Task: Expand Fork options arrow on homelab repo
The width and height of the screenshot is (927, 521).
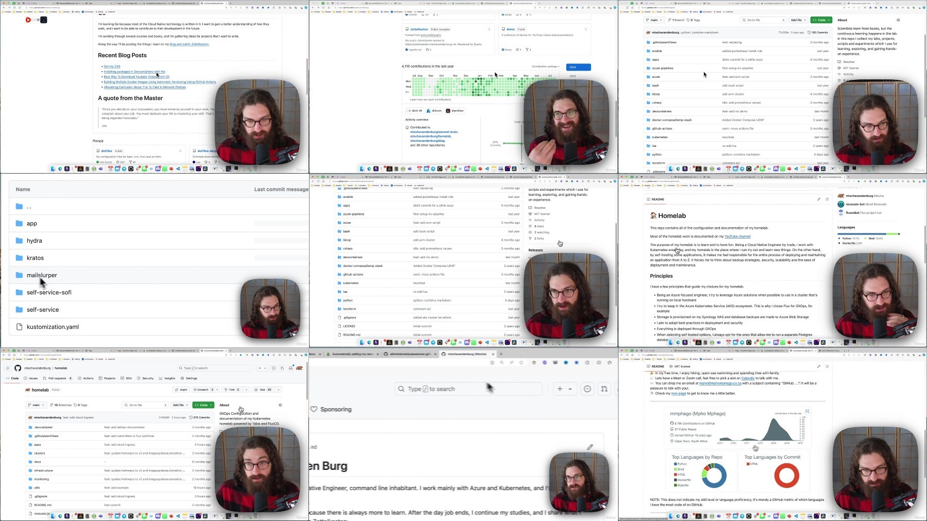Action: tap(247, 390)
